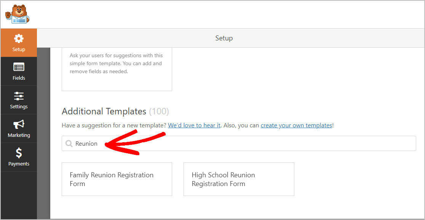This screenshot has width=425, height=220.
Task: Choose Family Reunion Registration Form template
Action: pyautogui.click(x=117, y=179)
